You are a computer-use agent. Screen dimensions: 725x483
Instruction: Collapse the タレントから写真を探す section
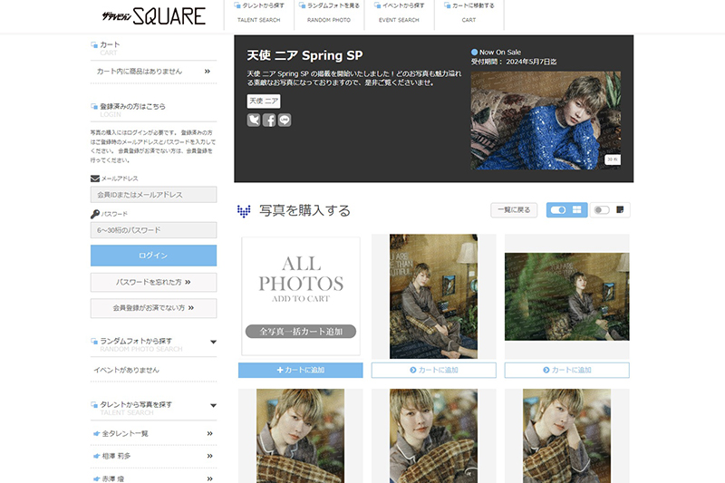[213, 405]
